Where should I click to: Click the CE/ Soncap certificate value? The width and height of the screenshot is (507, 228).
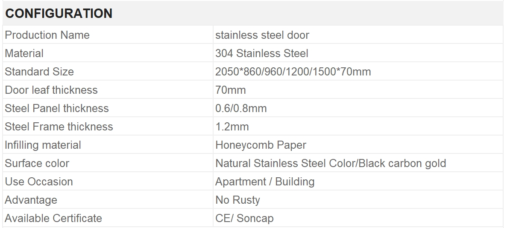244,218
